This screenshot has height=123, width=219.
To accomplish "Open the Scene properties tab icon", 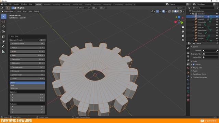I will (188, 64).
